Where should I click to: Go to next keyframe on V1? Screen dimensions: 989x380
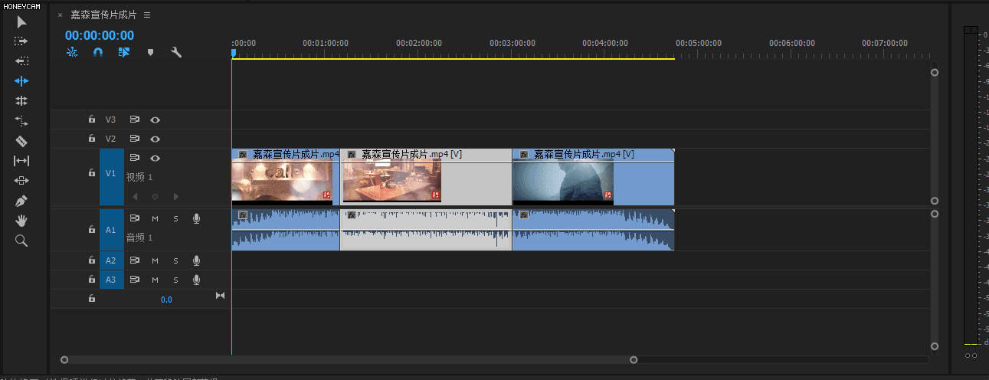click(176, 197)
